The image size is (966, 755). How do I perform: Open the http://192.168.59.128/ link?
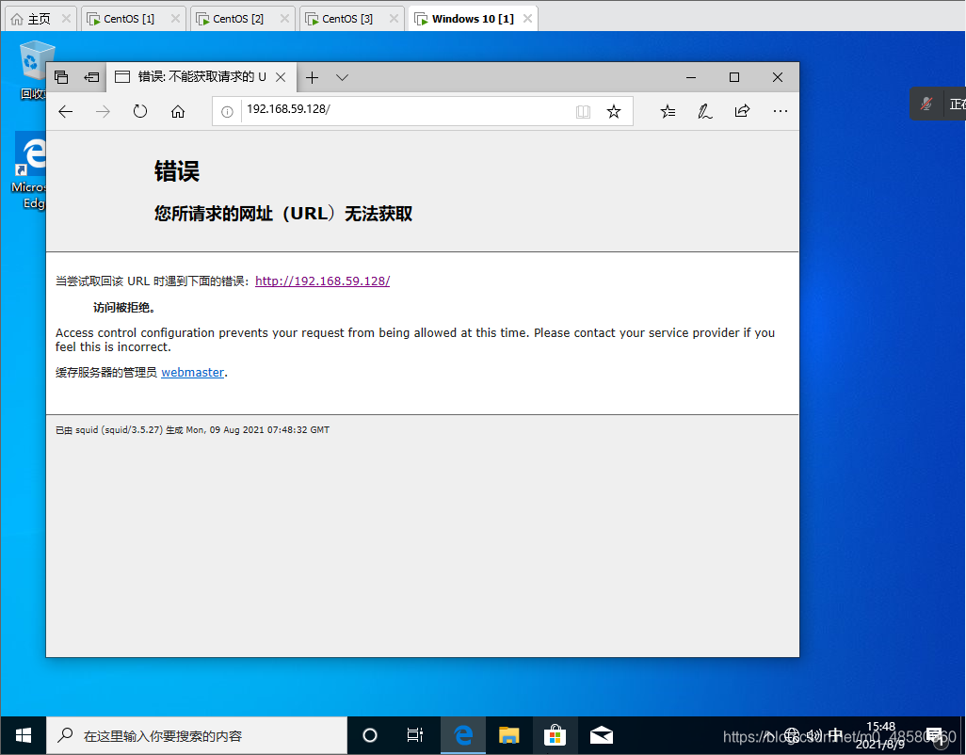322,281
